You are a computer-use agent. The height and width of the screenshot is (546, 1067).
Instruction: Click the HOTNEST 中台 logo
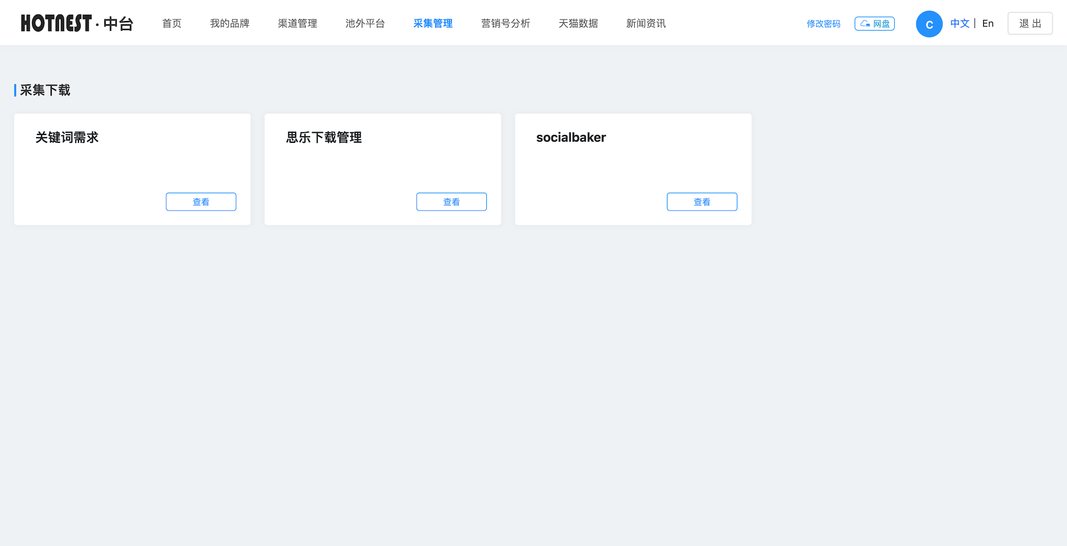pos(77,23)
